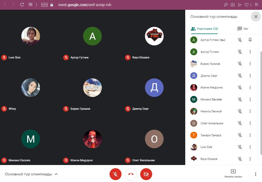
Task: Switch to the Чат tab
Action: [243, 29]
